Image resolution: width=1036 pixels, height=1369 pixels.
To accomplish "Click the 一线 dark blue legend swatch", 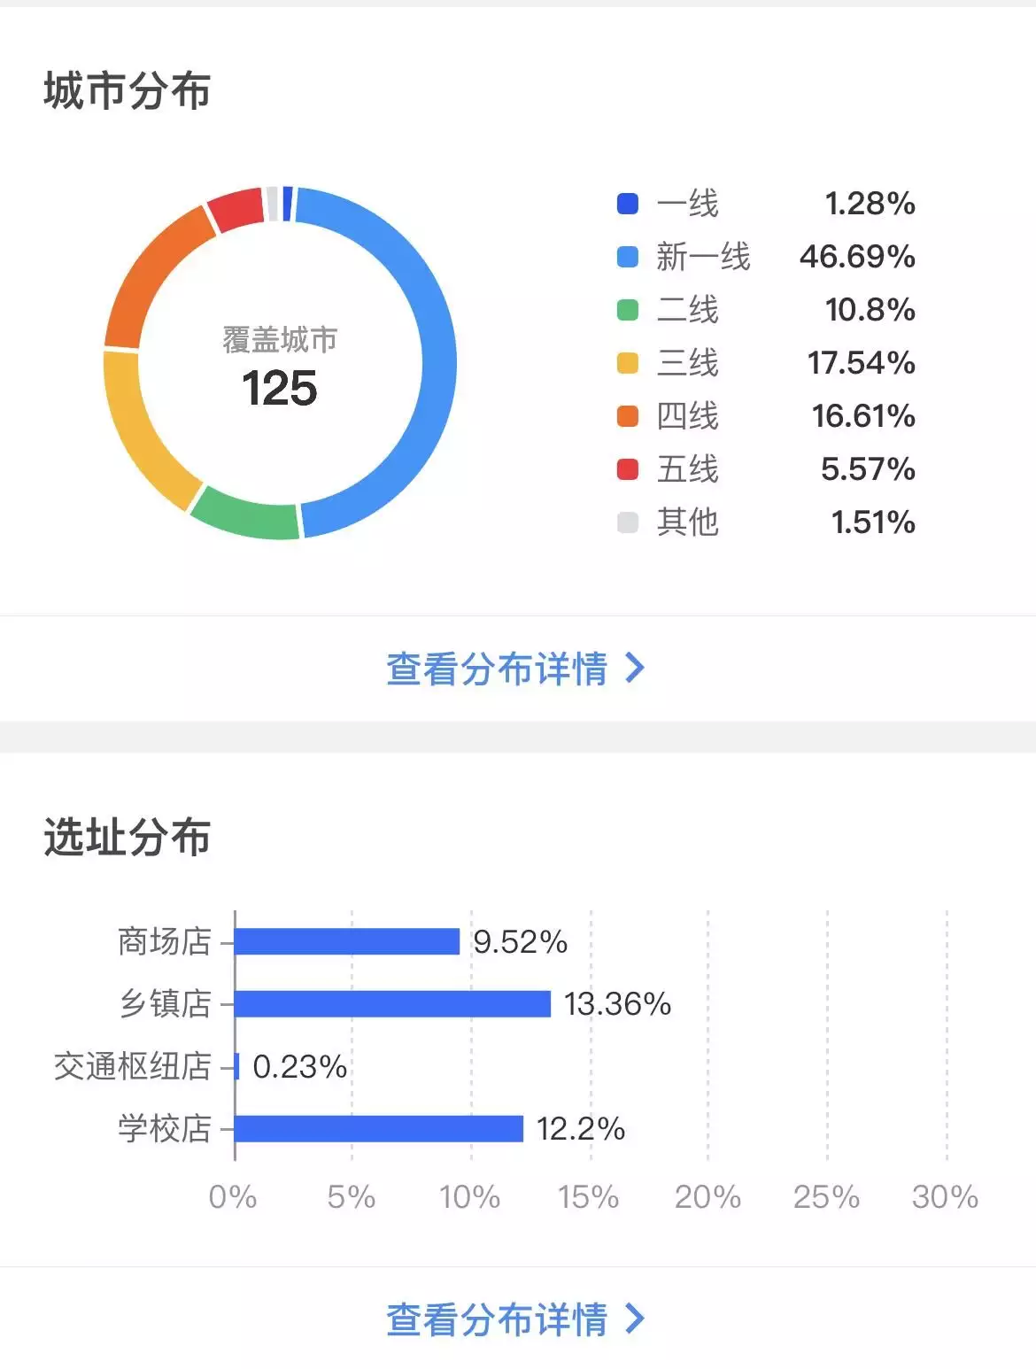I will [x=627, y=204].
